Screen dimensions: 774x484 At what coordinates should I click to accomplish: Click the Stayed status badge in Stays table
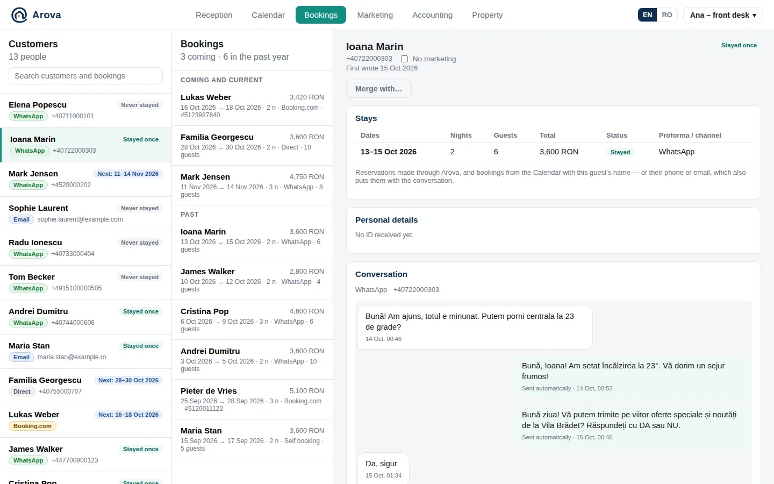[x=620, y=152]
